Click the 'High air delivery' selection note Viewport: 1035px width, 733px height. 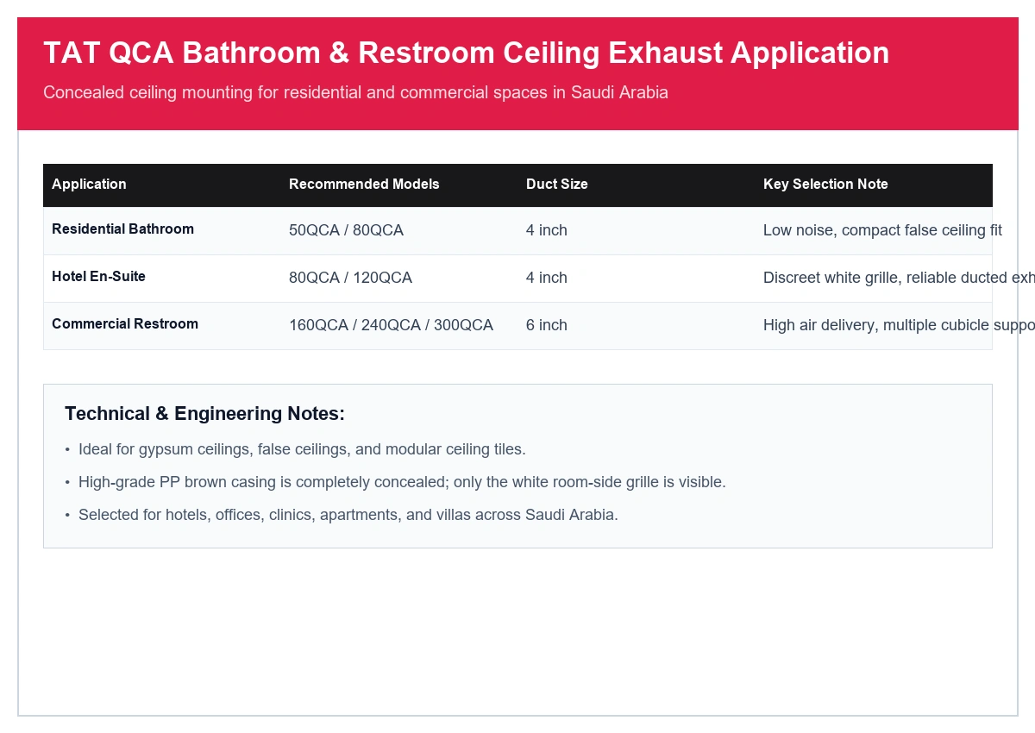[899, 325]
